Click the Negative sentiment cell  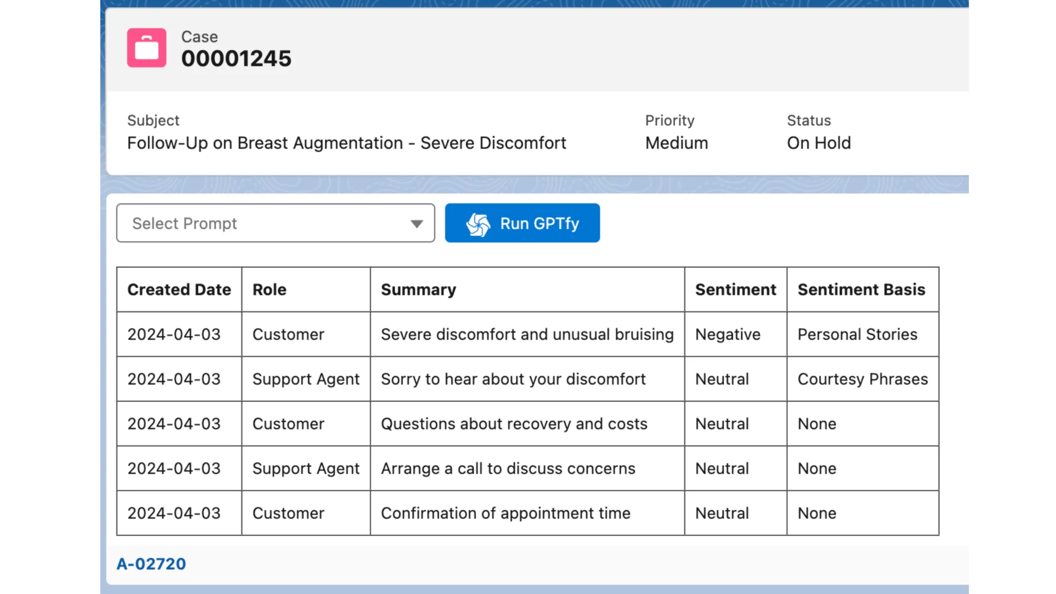click(x=728, y=335)
